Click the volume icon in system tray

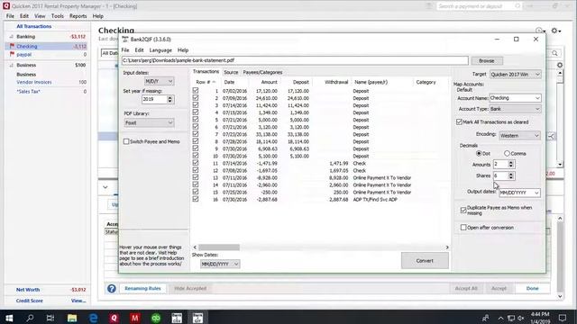pos(521,318)
